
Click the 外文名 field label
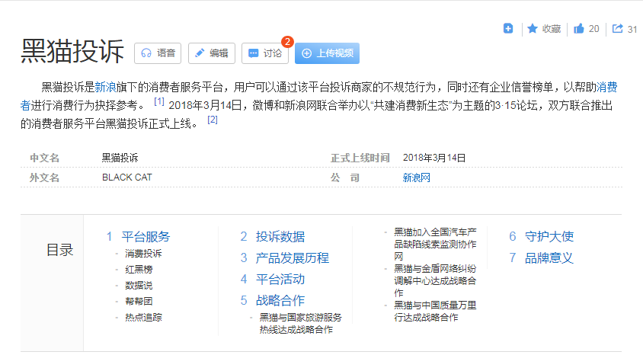pyautogui.click(x=44, y=177)
